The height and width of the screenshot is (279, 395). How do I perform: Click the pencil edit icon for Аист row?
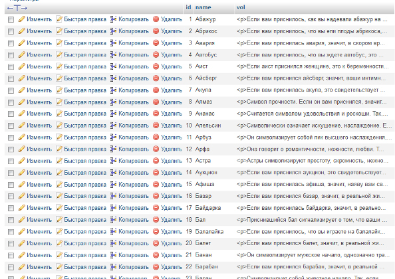[x=22, y=66]
